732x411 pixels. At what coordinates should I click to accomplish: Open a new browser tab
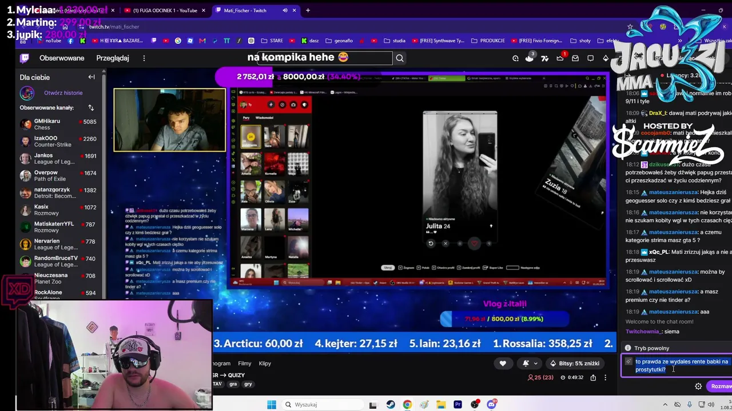coord(308,10)
